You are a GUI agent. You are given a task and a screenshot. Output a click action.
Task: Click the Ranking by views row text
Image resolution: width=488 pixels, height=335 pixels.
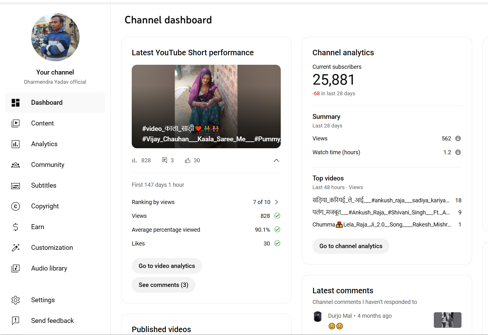(153, 202)
